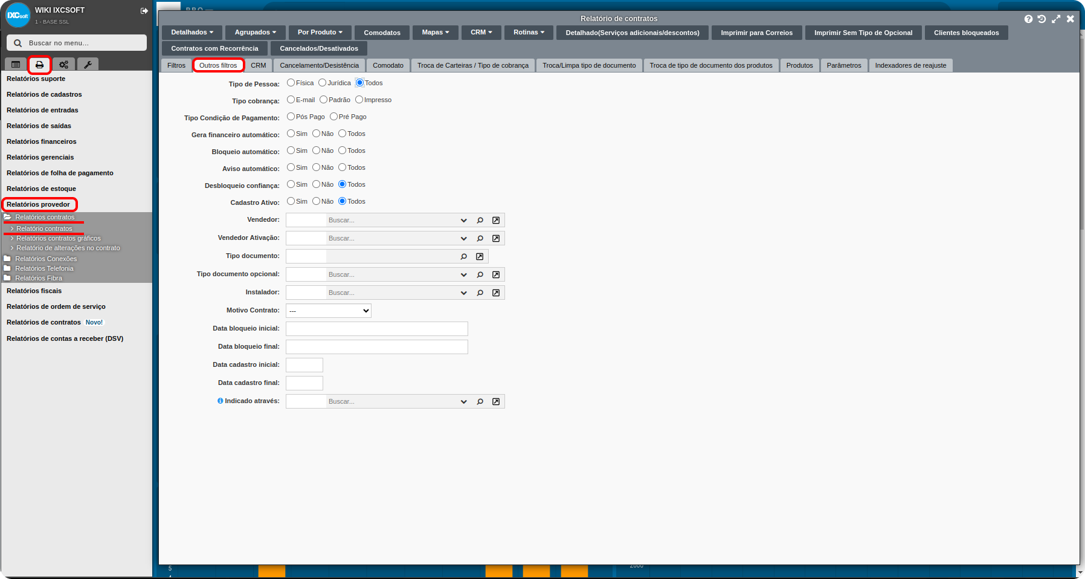Click Cancelados/Desativados button
Screen dimensions: 1085x579
(x=319, y=48)
